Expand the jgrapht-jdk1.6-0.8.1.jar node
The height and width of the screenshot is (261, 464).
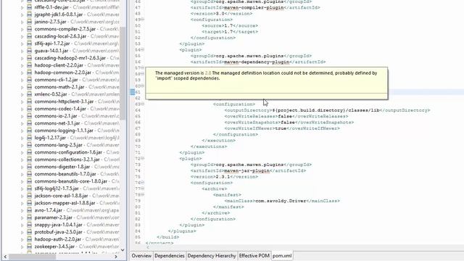pos(22,14)
